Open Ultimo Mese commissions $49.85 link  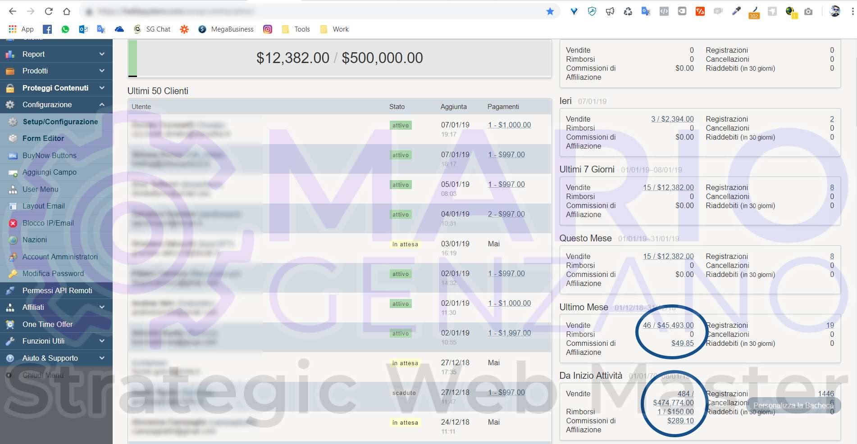[683, 343]
